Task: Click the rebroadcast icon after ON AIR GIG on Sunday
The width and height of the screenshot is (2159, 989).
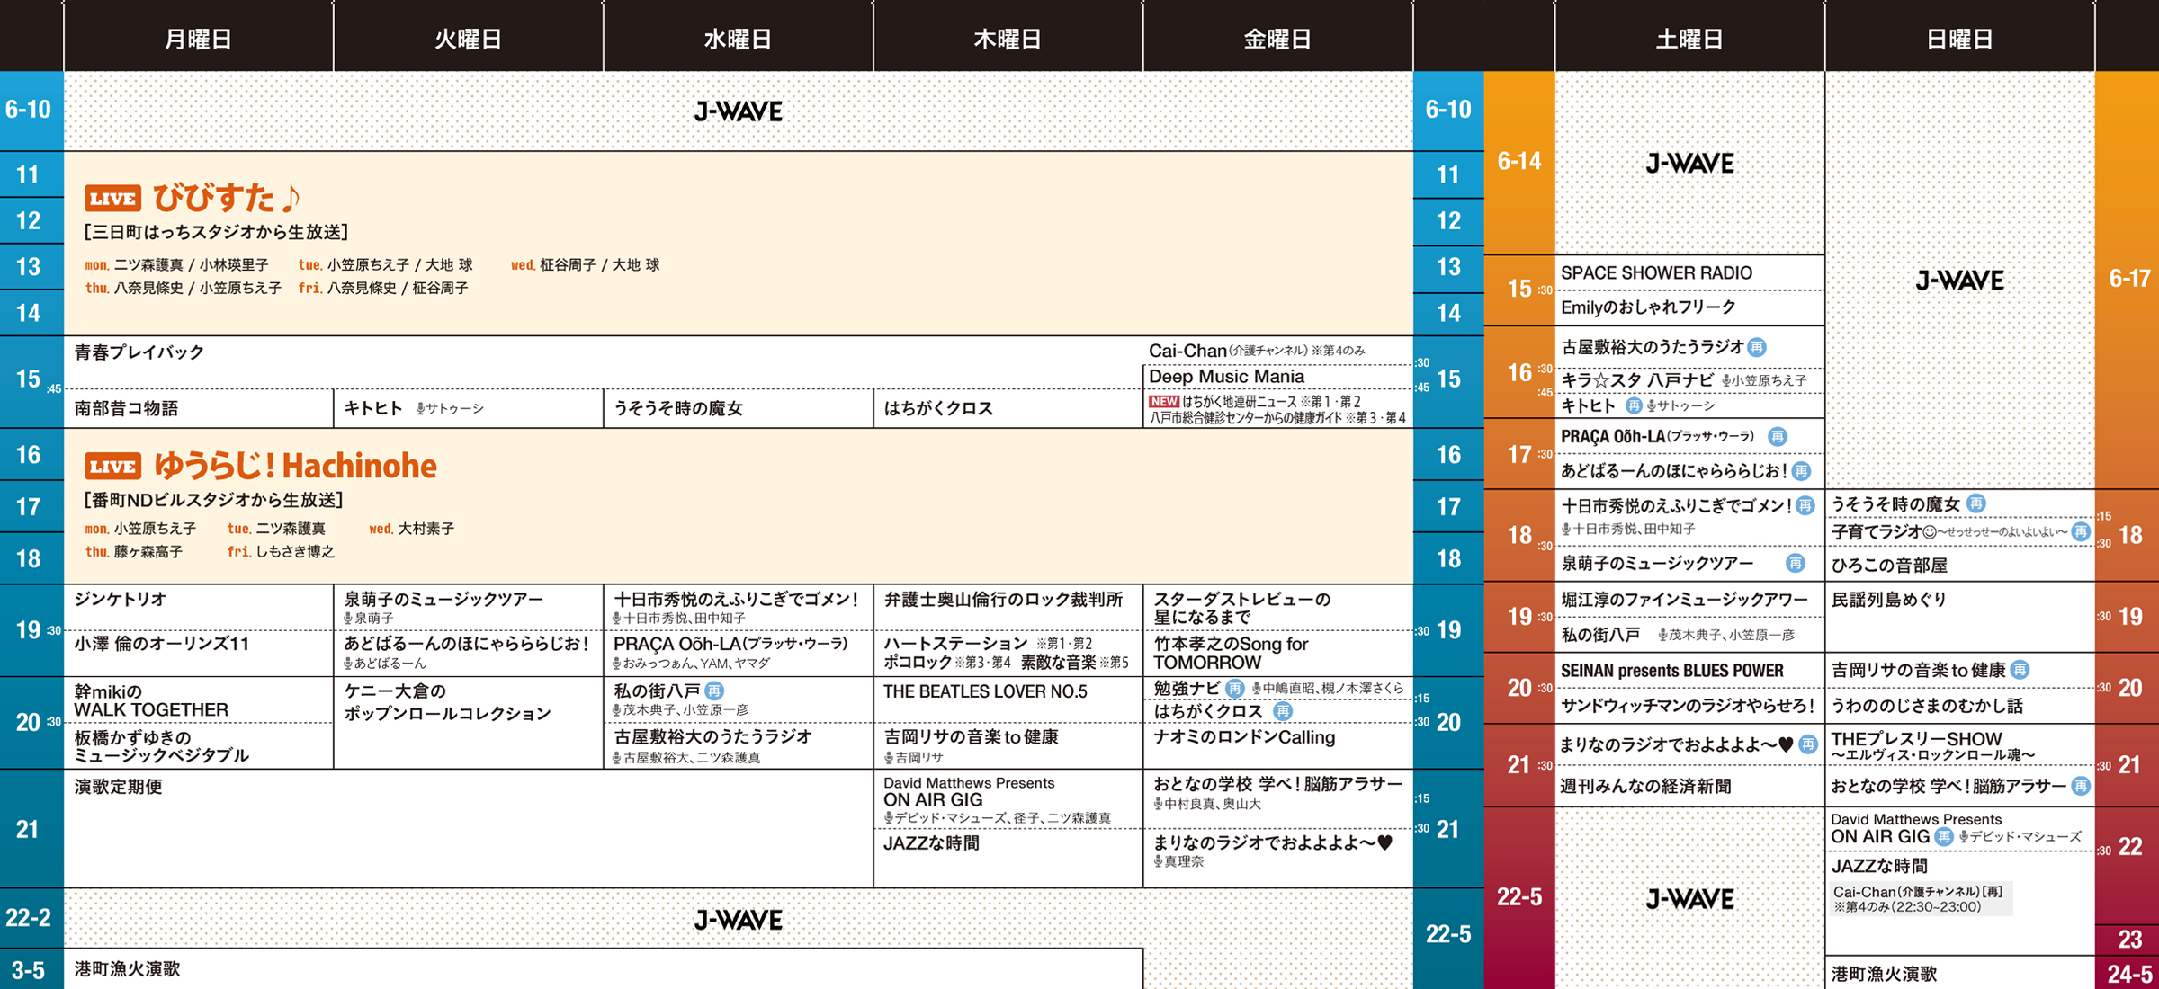Action: pyautogui.click(x=1944, y=837)
